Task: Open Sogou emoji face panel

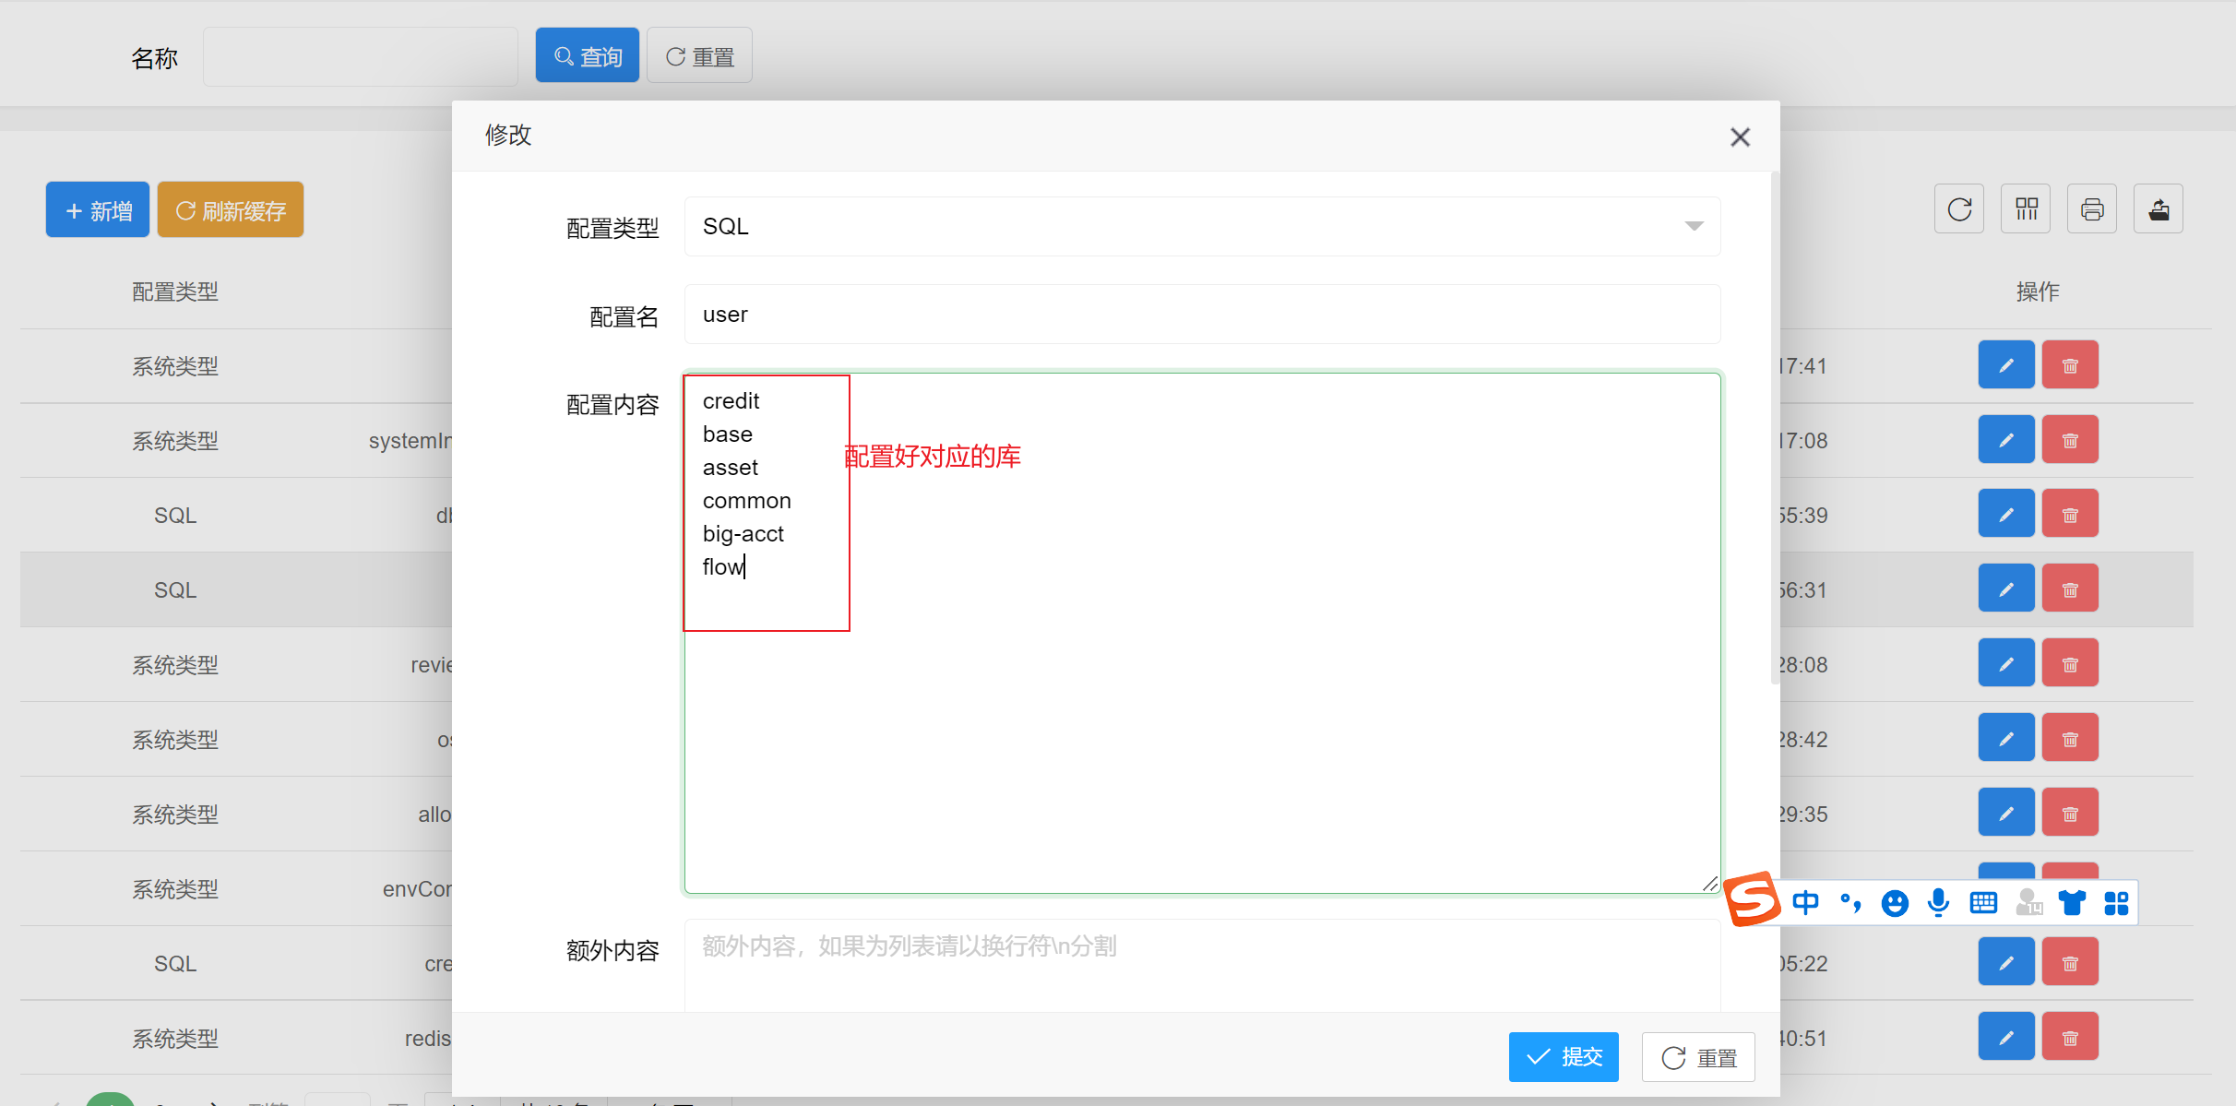Action: pyautogui.click(x=1894, y=902)
